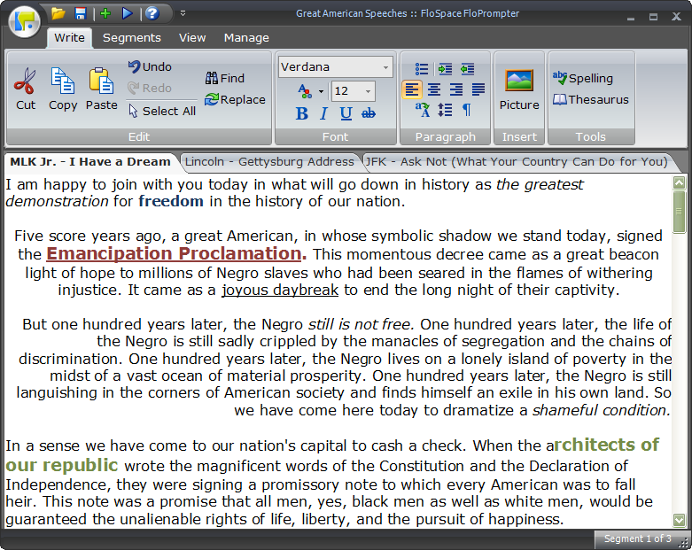The width and height of the screenshot is (692, 550).
Task: Click the Replace button
Action: click(235, 100)
